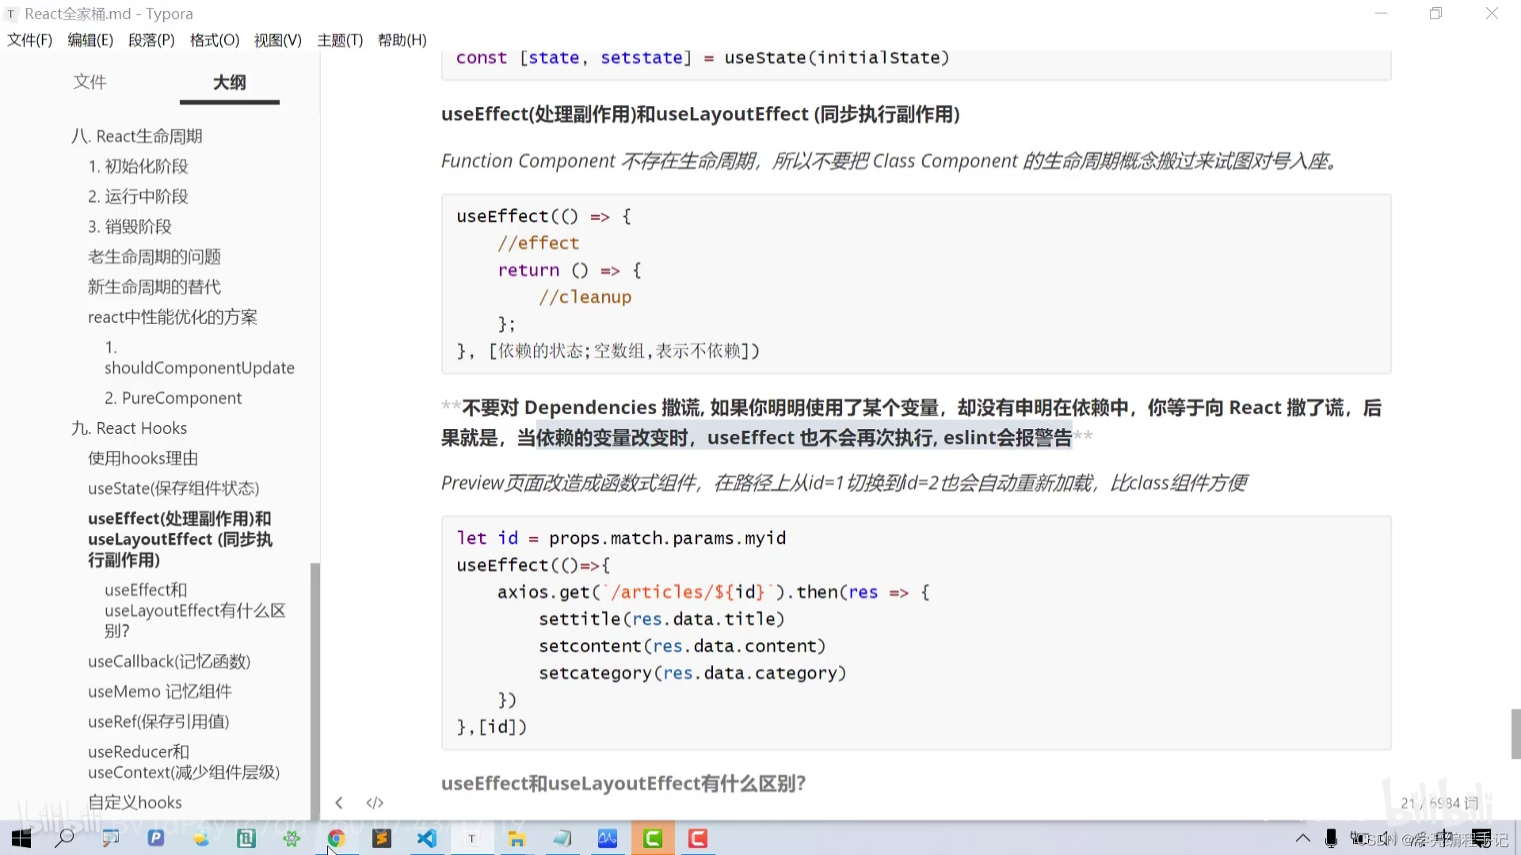Viewport: 1521px width, 855px height.
Task: Open Sublime Text from taskbar
Action: coord(382,838)
